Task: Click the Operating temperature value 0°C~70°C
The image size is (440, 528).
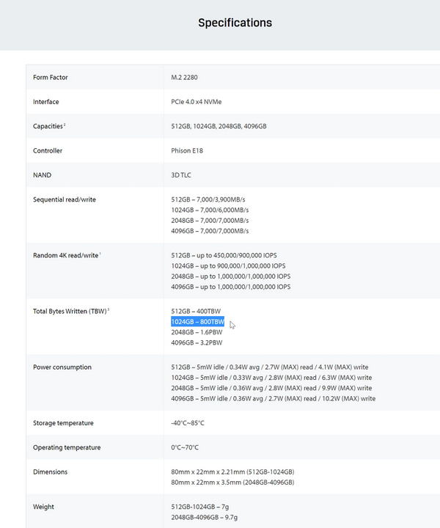Action: pyautogui.click(x=185, y=447)
